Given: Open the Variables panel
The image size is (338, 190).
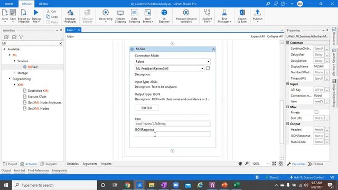Looking at the screenshot, I should (73, 164).
